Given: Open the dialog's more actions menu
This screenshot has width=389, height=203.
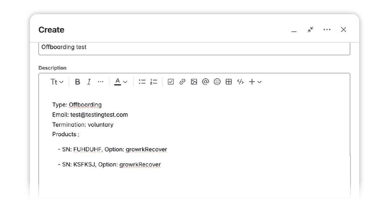Looking at the screenshot, I should pos(327,29).
